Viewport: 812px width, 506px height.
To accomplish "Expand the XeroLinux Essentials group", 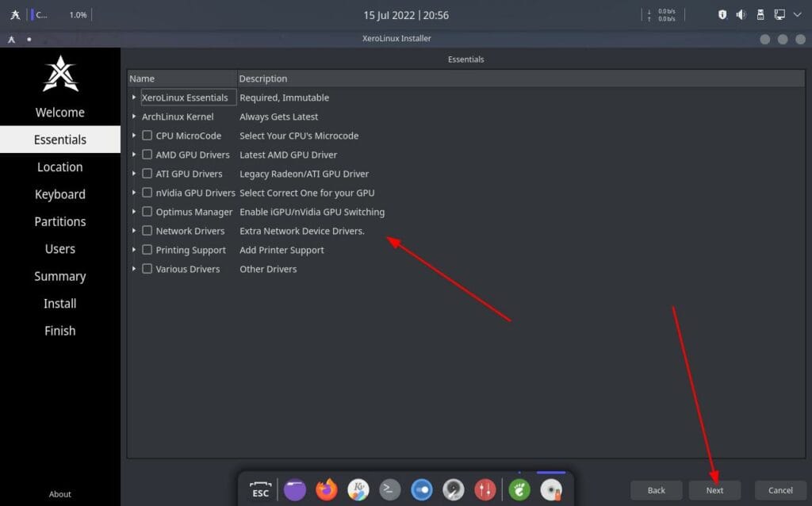I will (x=133, y=98).
